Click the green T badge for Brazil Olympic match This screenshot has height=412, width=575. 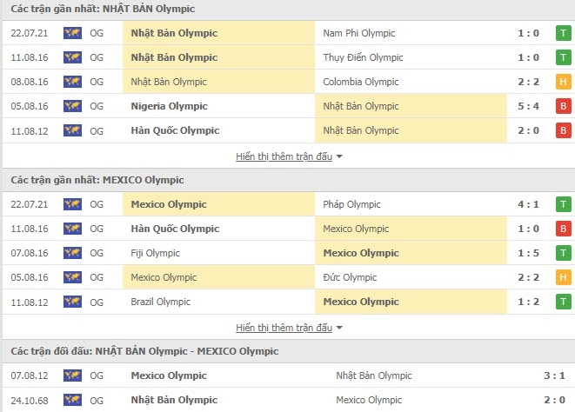564,302
